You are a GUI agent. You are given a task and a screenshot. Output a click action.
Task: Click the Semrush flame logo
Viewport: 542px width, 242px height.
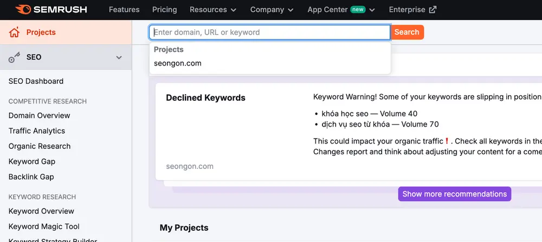pos(23,9)
